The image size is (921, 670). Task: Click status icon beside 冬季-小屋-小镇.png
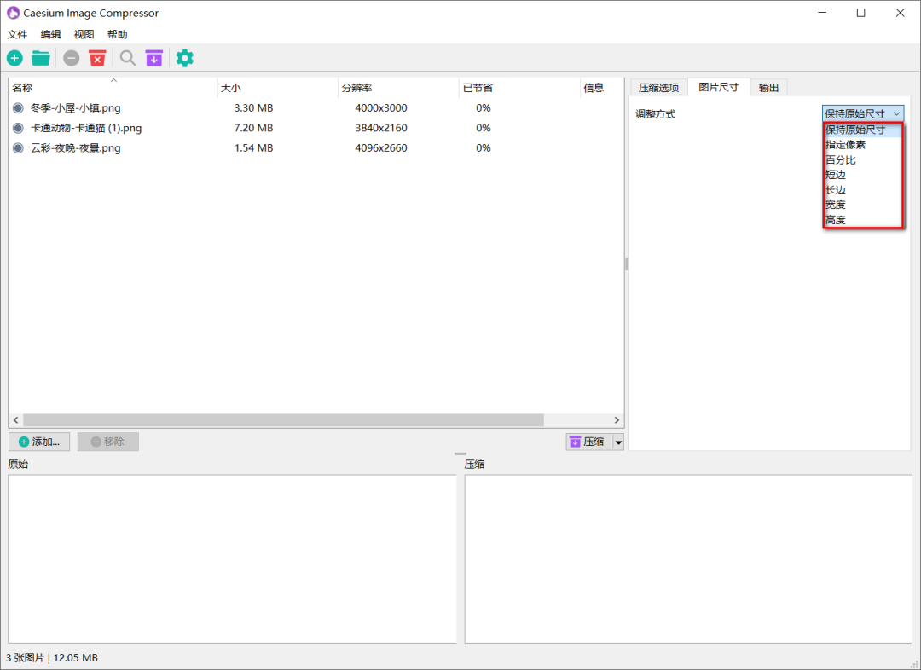pos(18,108)
